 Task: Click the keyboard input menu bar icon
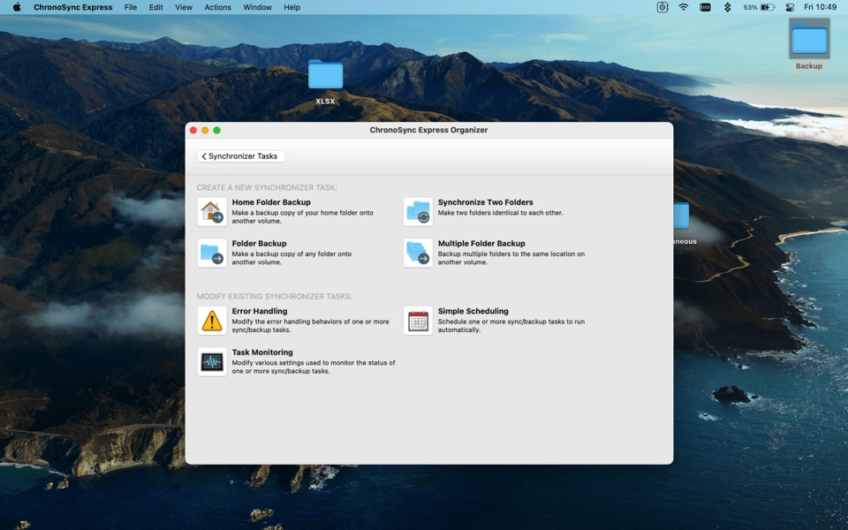(705, 7)
